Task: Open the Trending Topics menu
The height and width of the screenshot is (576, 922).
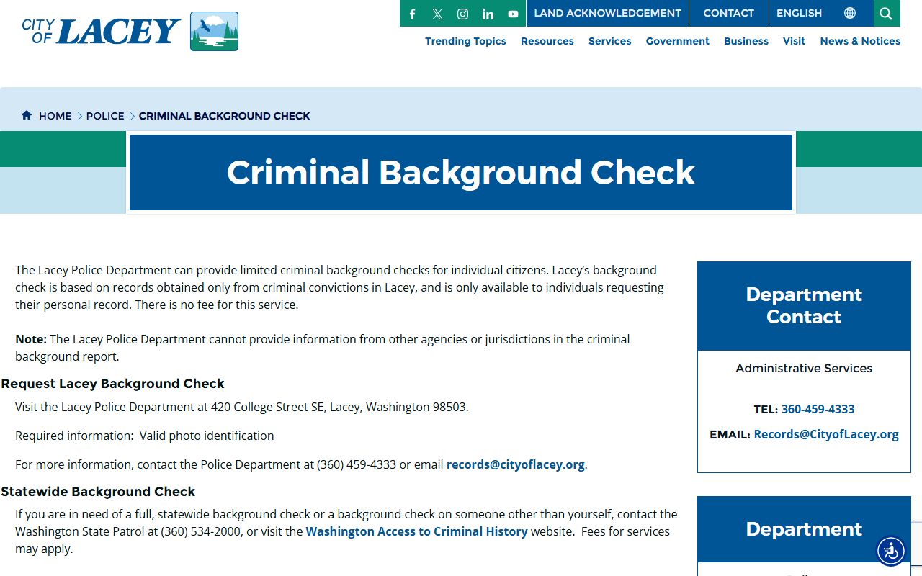Action: pos(465,41)
